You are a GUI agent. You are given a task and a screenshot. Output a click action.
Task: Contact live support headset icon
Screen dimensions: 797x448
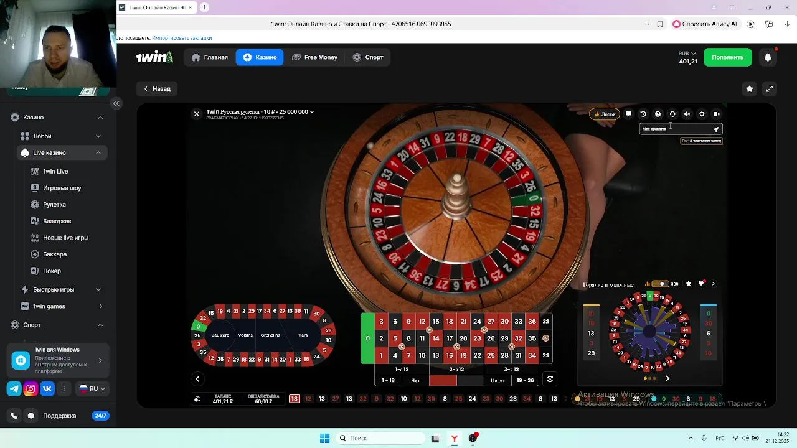[x=672, y=114]
